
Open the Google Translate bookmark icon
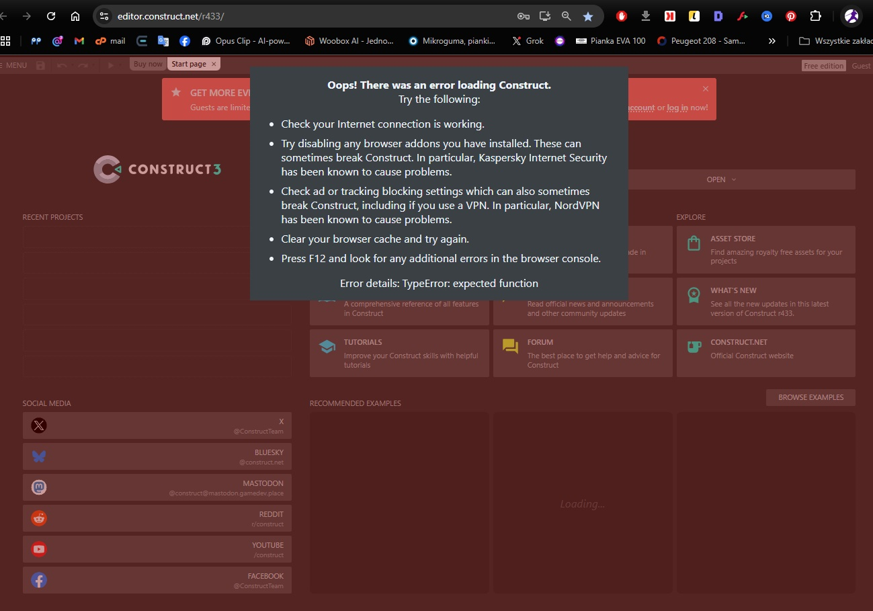pos(163,41)
